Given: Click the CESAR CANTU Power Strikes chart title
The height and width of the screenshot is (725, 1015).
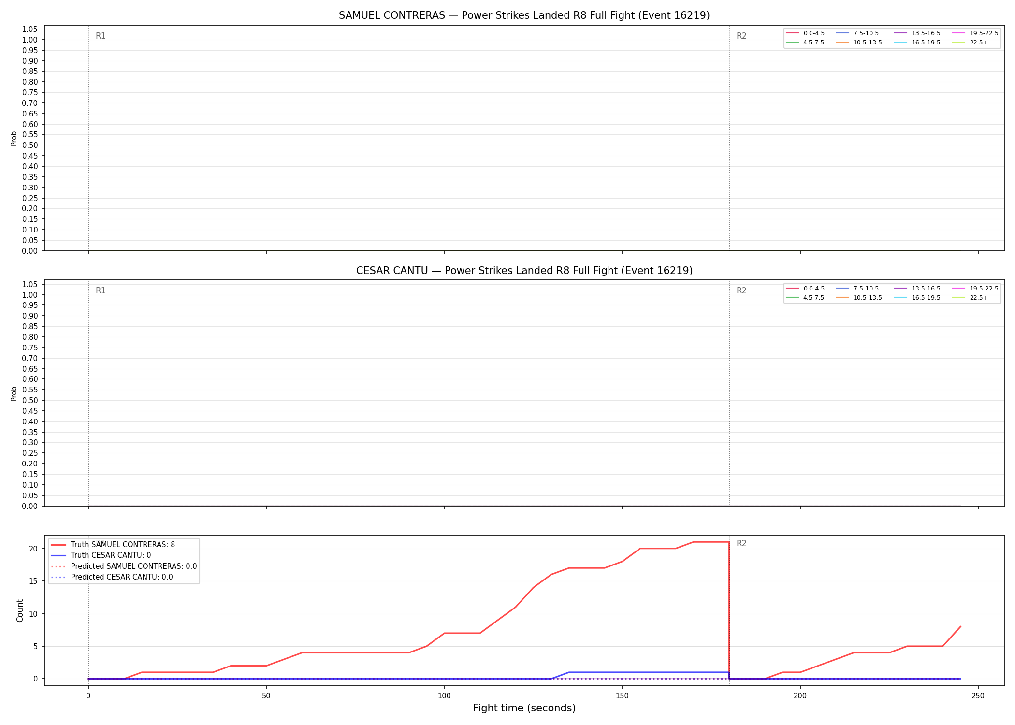Looking at the screenshot, I should 524,271.
